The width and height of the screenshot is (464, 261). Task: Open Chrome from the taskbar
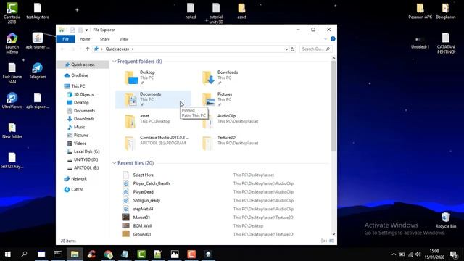coord(108,254)
